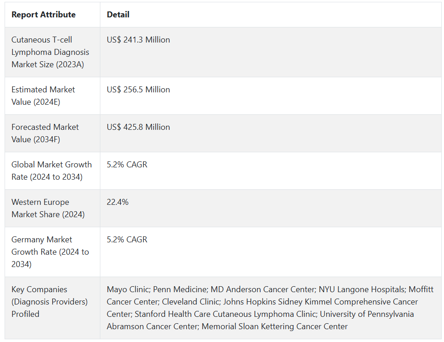Click the US$ 425.8 Million value
Viewport: 444px width, 342px height.
click(x=138, y=127)
